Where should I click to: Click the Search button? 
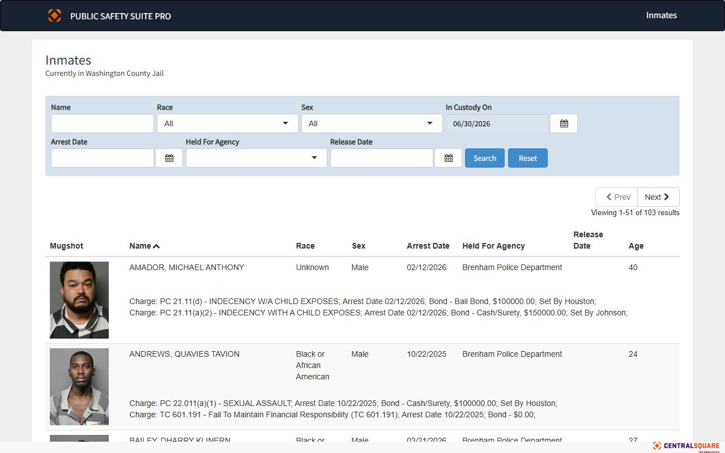[x=485, y=158]
